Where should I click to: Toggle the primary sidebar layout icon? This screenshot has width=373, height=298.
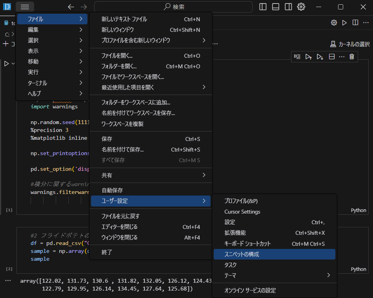[263, 7]
